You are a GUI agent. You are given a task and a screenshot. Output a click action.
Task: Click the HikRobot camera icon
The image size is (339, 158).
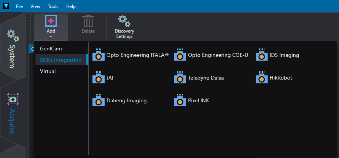262,78
